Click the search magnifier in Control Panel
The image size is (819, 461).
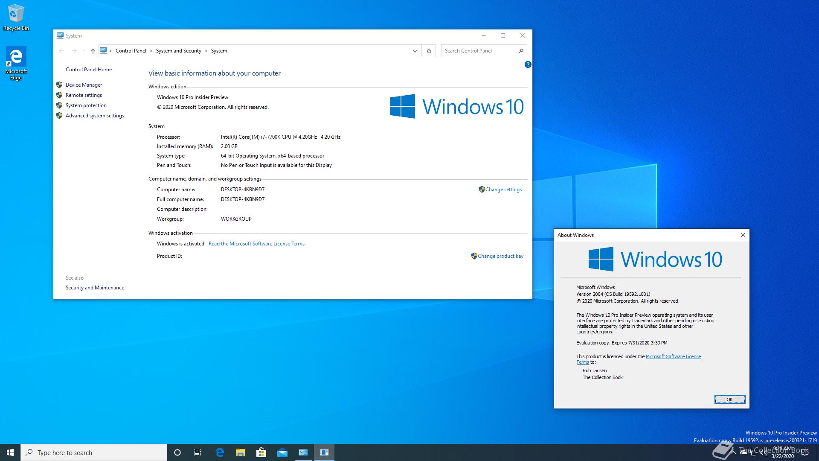(x=521, y=51)
